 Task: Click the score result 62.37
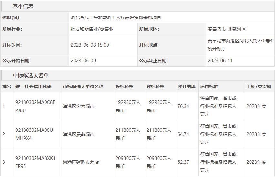183,162
